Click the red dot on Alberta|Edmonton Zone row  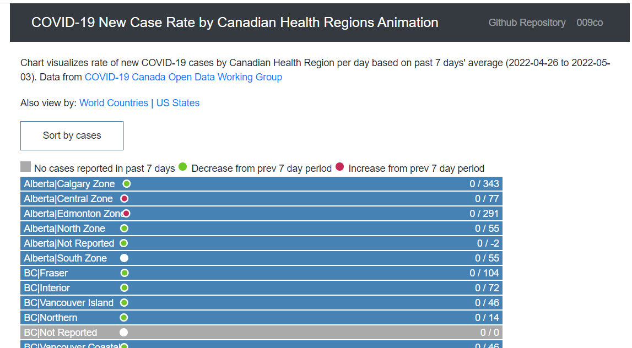pyautogui.click(x=126, y=214)
